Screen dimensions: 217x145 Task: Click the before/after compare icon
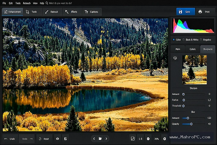[65, 139]
